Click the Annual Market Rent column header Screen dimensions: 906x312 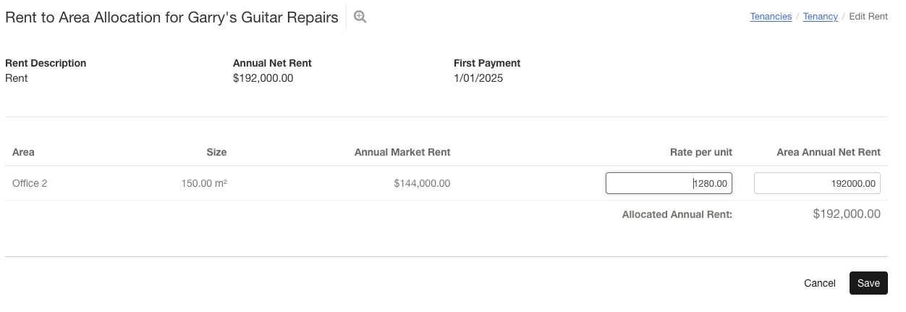point(402,152)
